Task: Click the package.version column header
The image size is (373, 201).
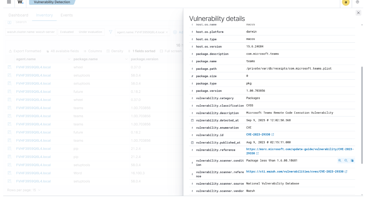Action: [145, 59]
